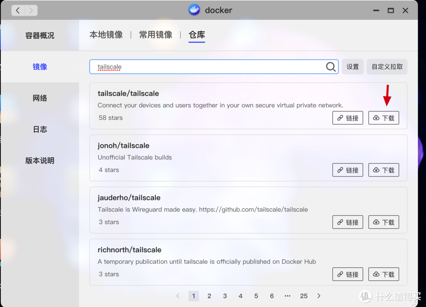Go to next results page chevron
Viewport: 426px width, 307px height.
[x=319, y=296]
